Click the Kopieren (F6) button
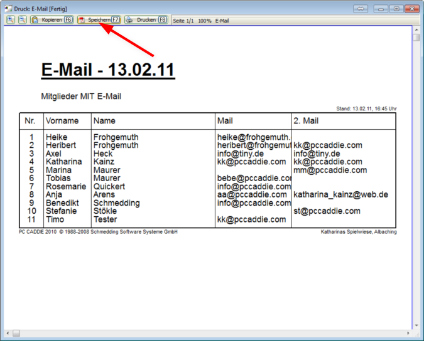This screenshot has height=341, width=424. coord(52,20)
